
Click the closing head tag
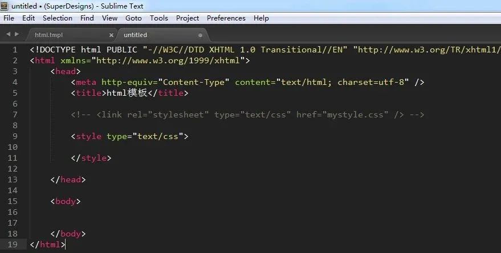(68, 179)
